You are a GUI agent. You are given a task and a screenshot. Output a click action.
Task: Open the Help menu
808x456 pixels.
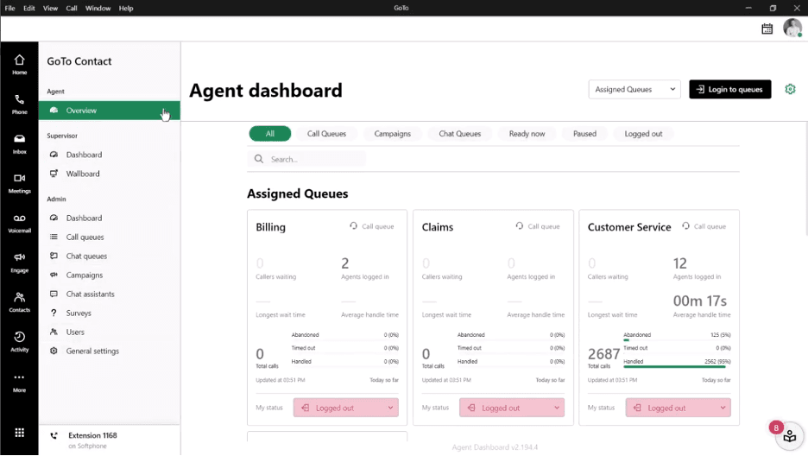click(126, 9)
